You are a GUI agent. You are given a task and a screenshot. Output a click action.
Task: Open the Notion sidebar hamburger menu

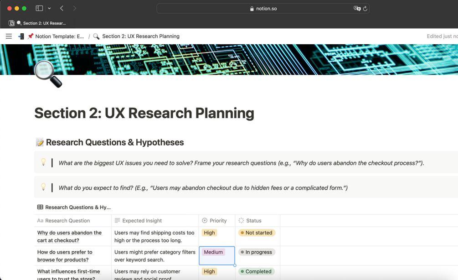point(9,36)
